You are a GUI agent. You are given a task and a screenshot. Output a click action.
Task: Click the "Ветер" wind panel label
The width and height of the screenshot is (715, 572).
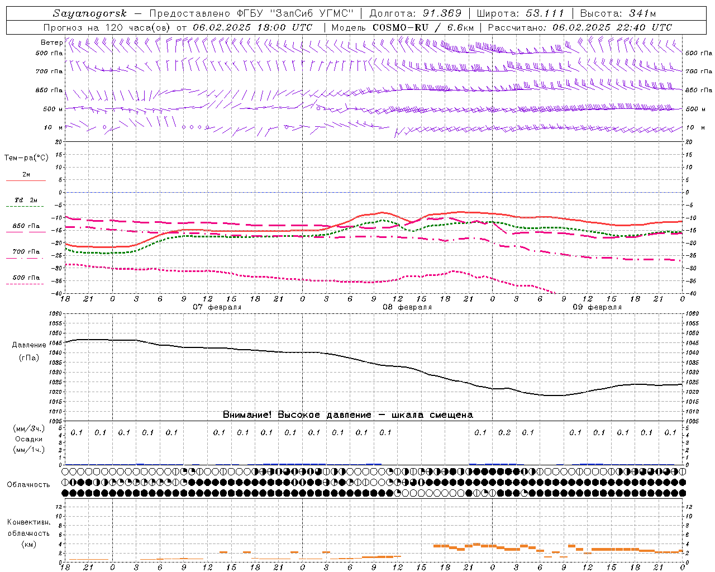pos(51,42)
